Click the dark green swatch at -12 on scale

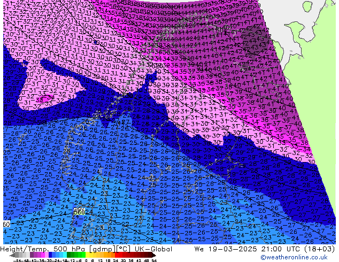click(x=69, y=256)
